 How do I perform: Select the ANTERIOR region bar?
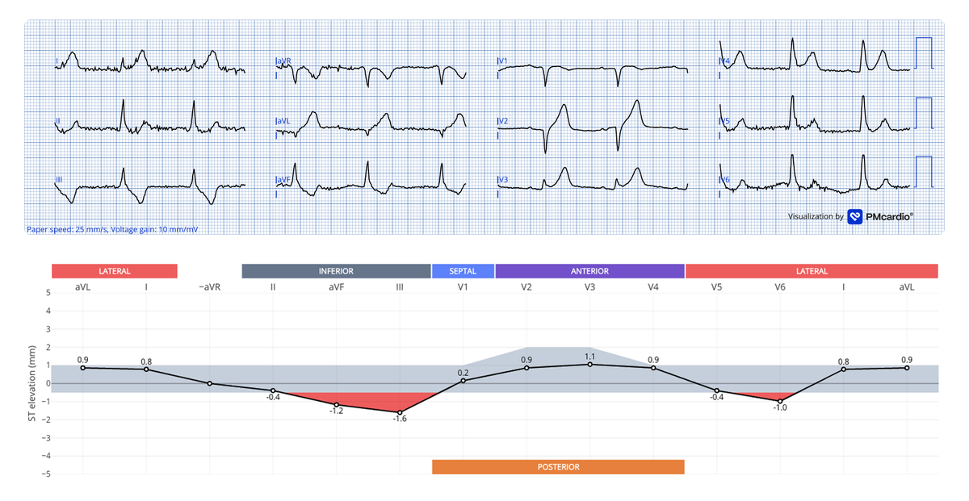point(589,271)
